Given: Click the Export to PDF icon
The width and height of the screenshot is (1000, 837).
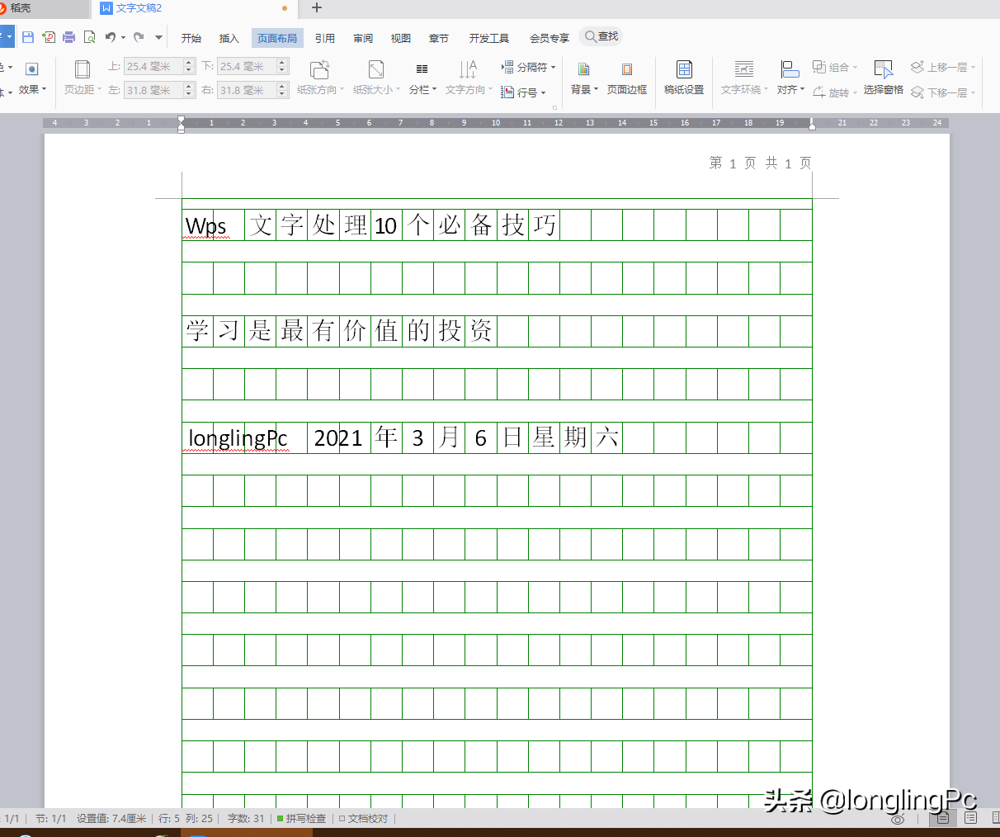Looking at the screenshot, I should (x=49, y=37).
